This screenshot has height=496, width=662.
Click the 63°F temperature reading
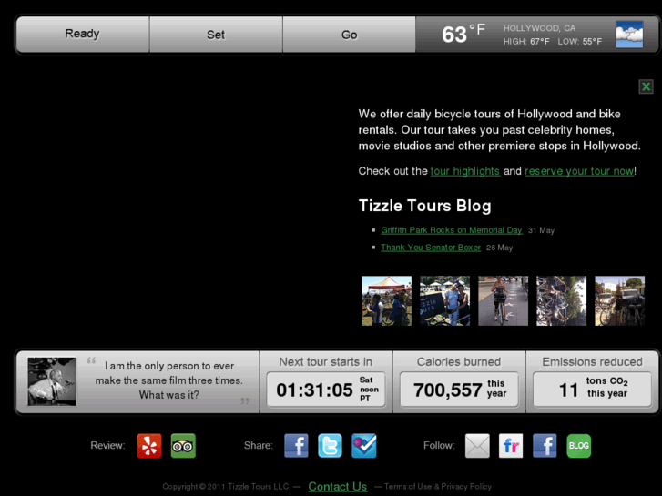coord(463,35)
